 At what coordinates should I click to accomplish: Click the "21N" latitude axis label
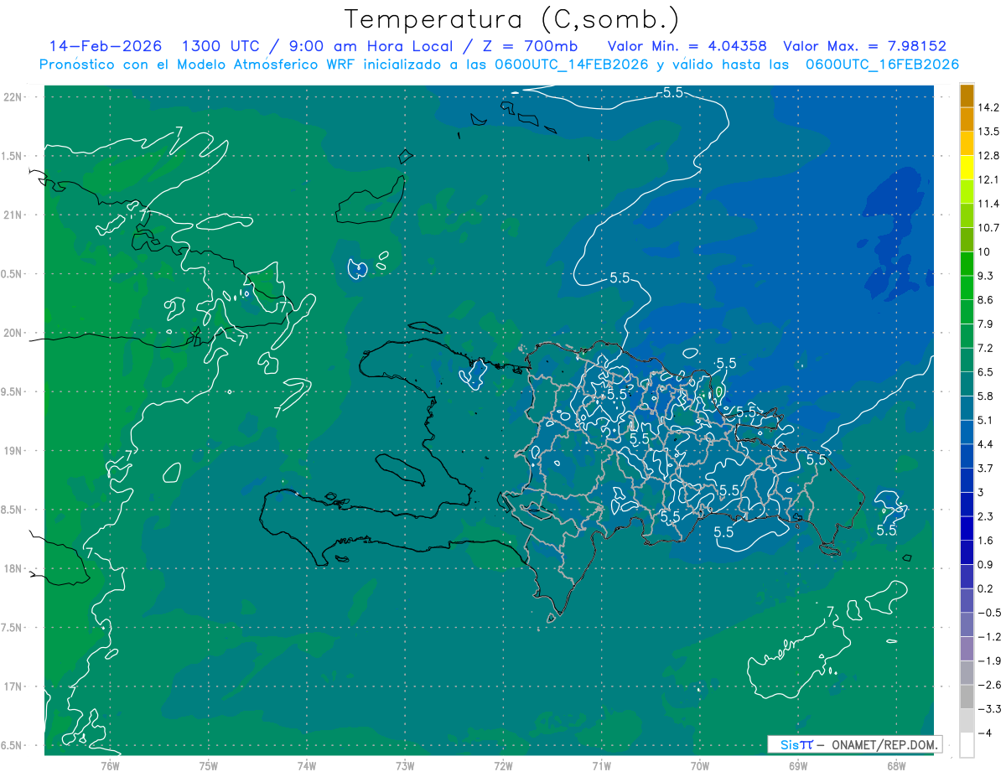click(x=13, y=215)
